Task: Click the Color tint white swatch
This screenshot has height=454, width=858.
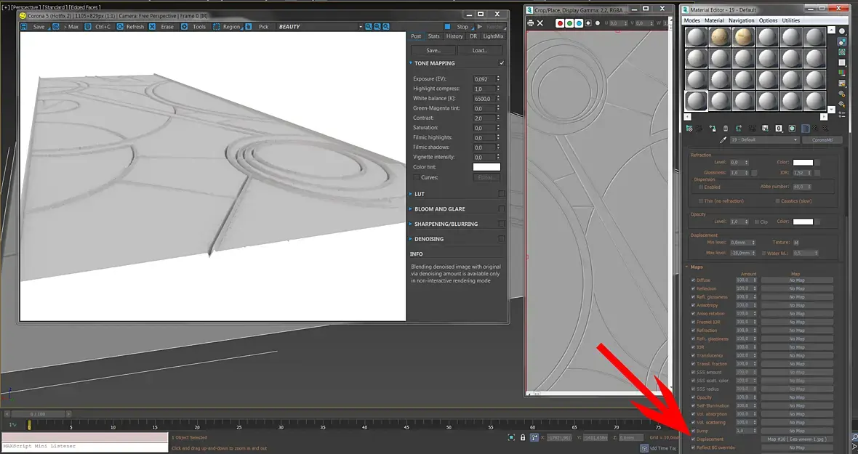Action: click(486, 167)
